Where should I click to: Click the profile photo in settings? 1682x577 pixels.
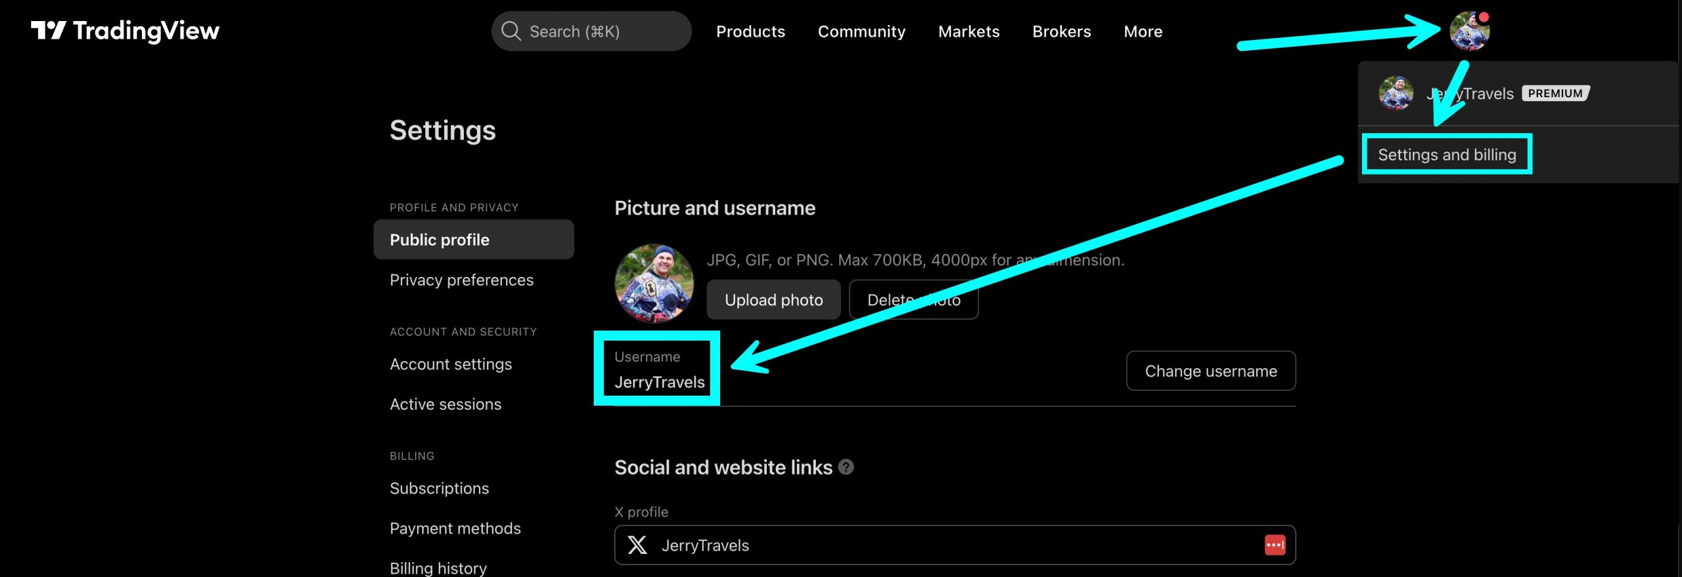click(654, 283)
